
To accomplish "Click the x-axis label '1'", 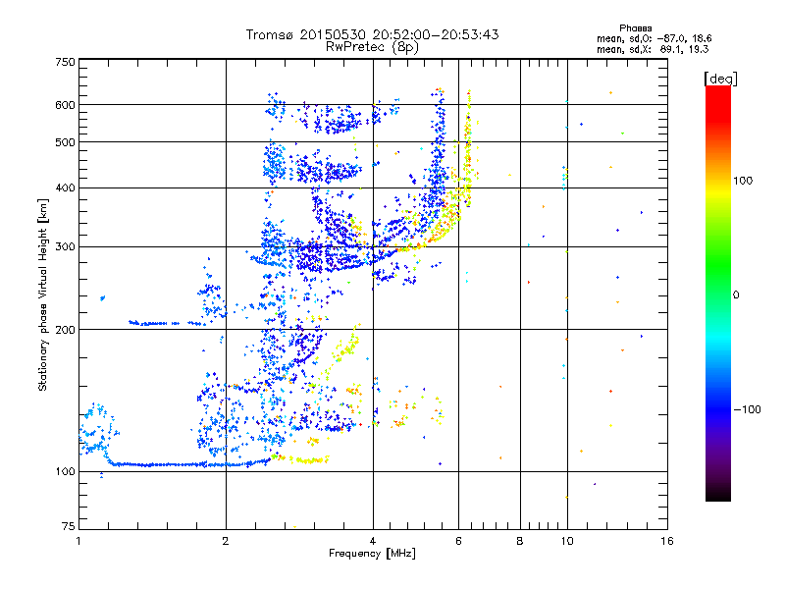I will click(78, 541).
